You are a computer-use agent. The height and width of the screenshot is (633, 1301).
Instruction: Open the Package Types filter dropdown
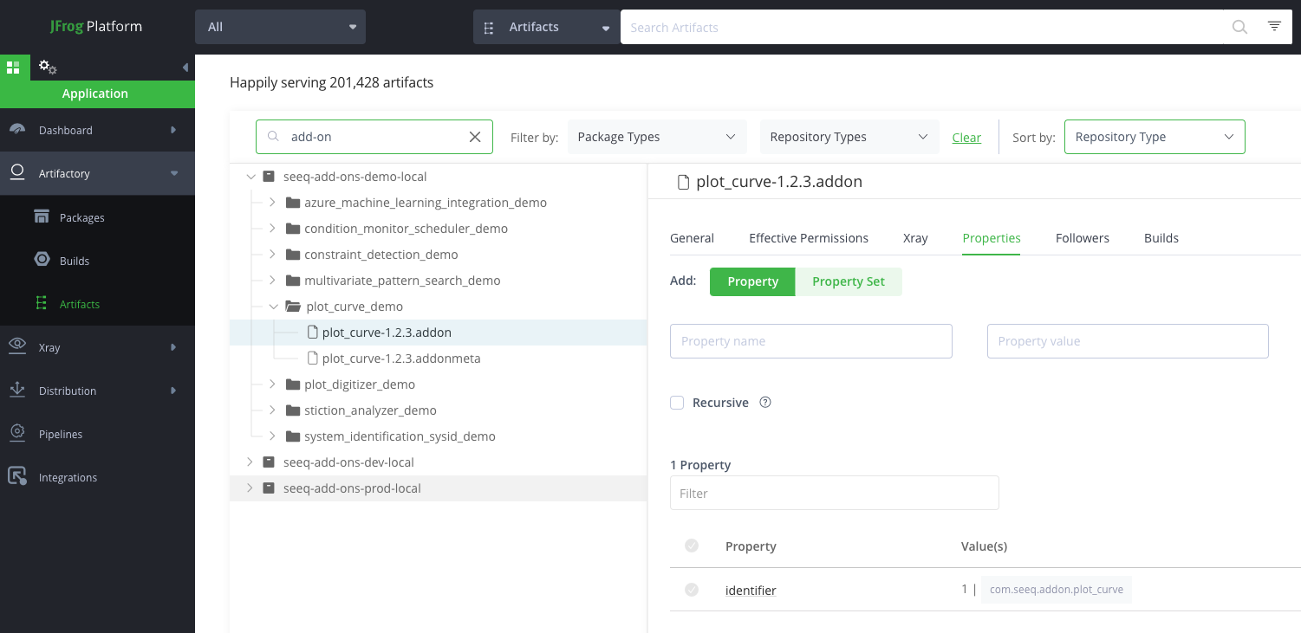656,136
